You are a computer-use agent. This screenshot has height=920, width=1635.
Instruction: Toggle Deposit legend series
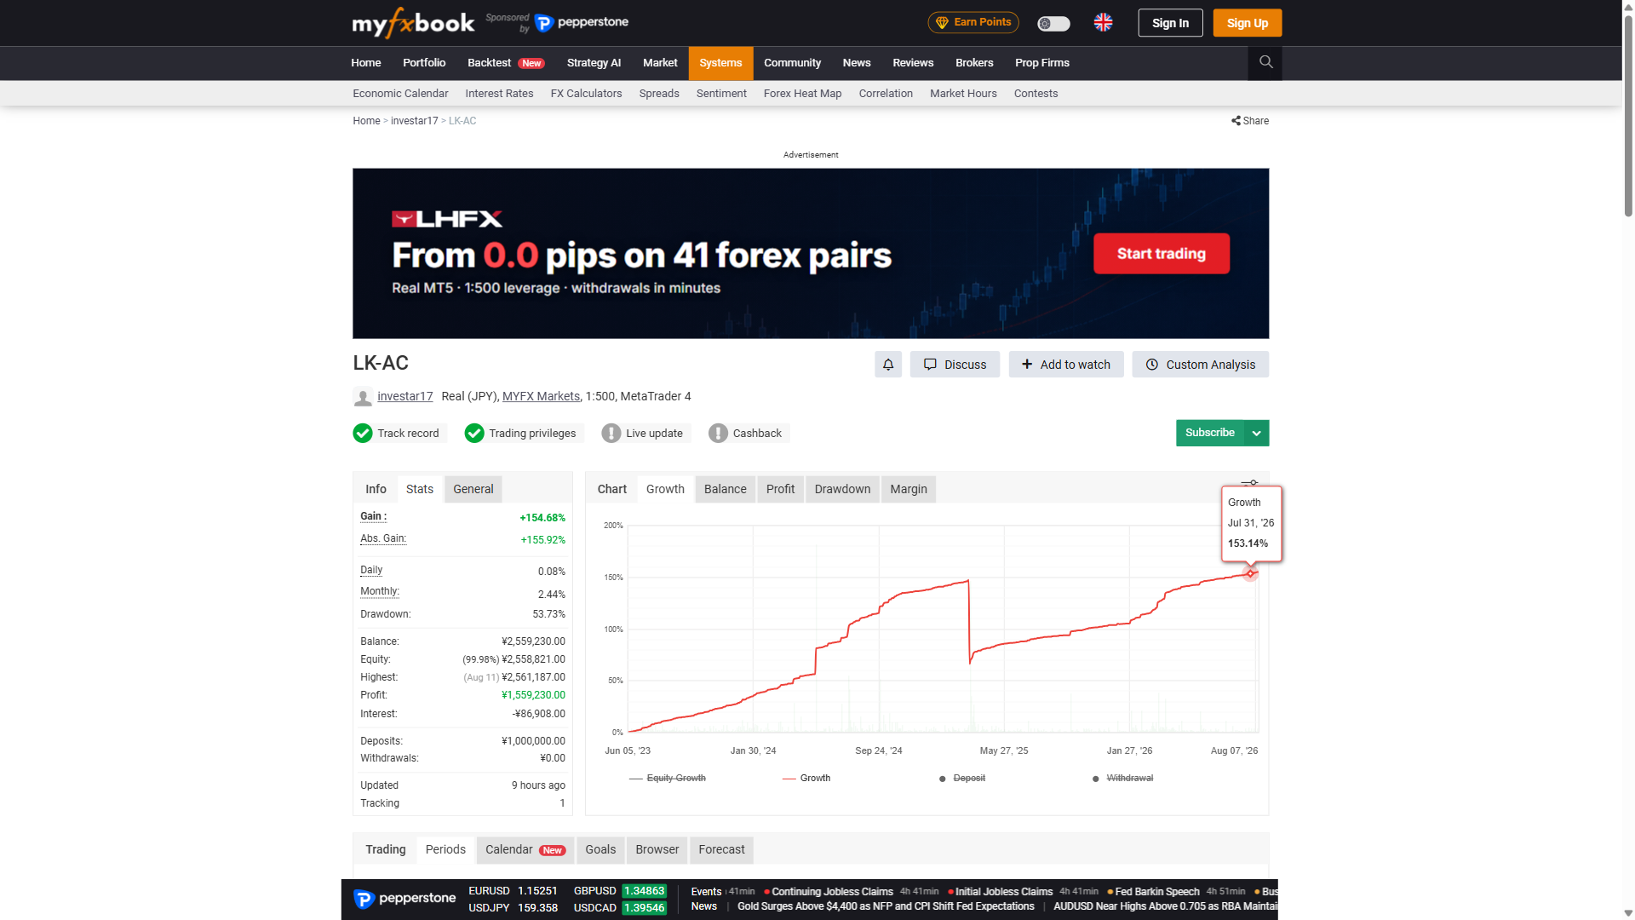click(x=962, y=779)
